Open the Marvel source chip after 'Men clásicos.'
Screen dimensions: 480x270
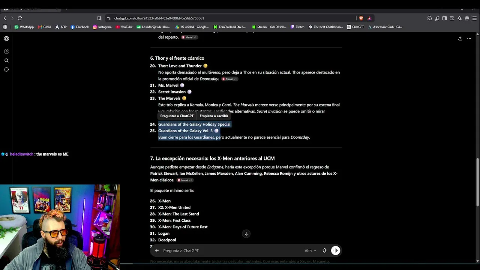[x=185, y=180]
